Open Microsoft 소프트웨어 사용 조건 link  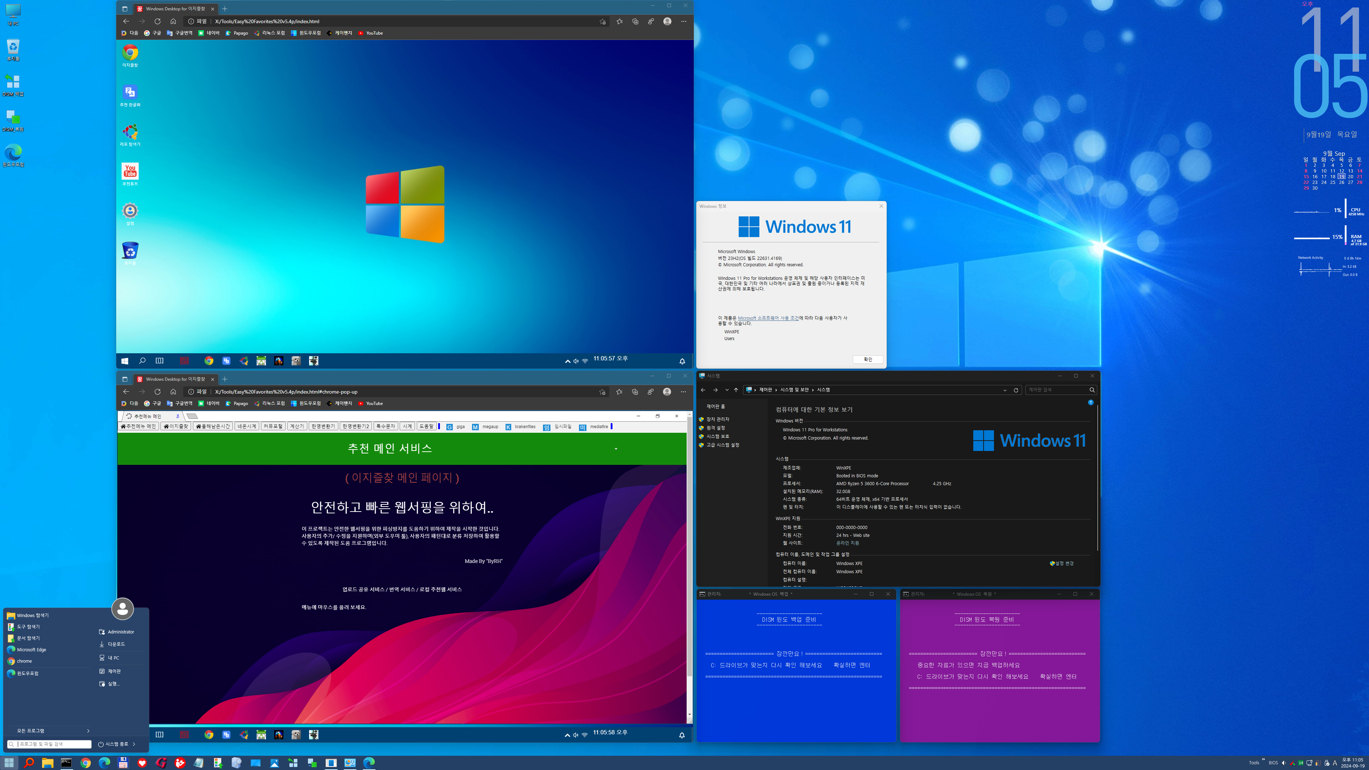click(x=768, y=318)
